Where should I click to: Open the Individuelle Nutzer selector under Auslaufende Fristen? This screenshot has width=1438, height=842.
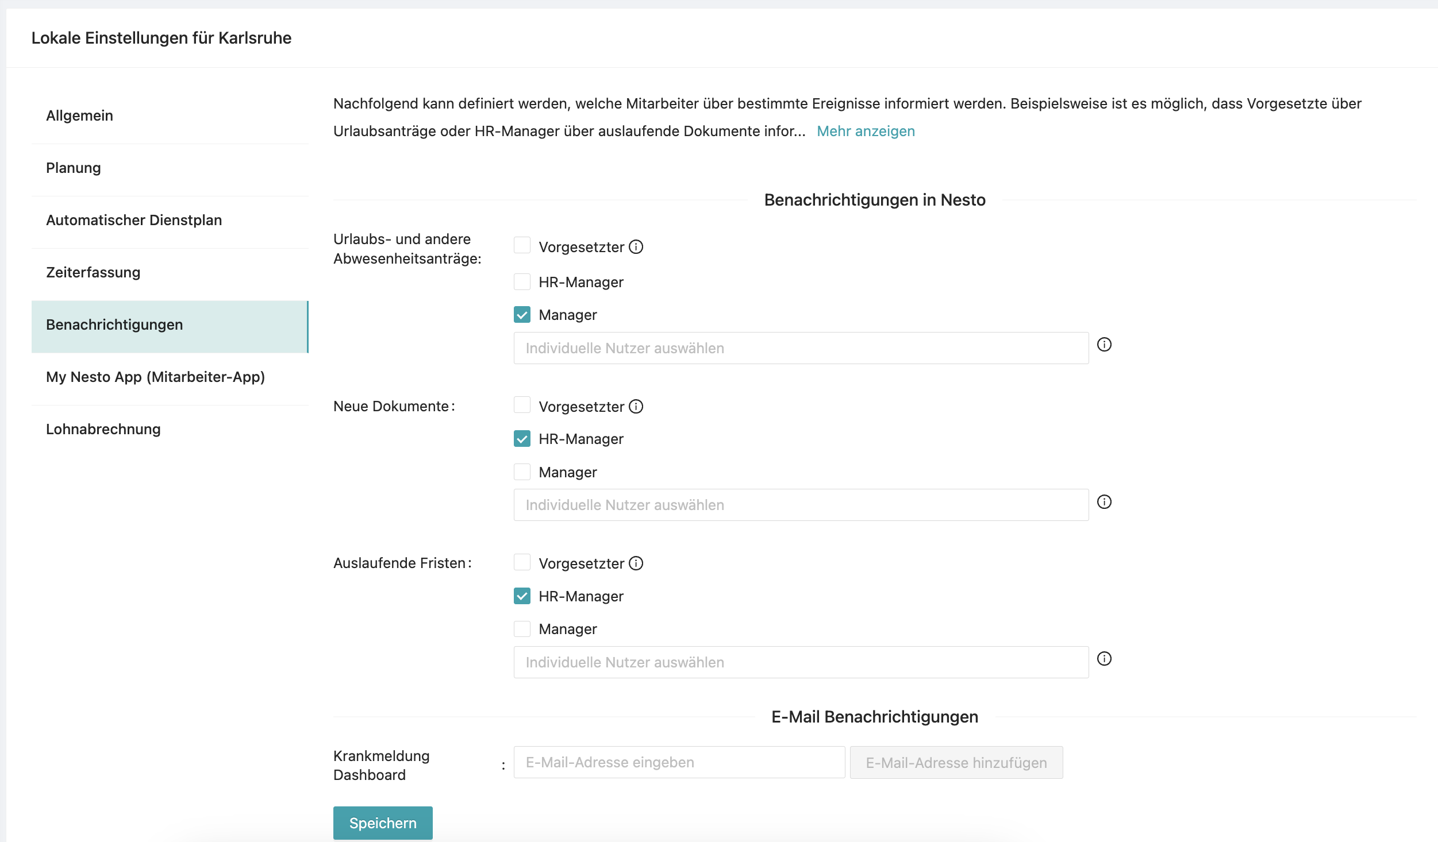pyautogui.click(x=799, y=662)
